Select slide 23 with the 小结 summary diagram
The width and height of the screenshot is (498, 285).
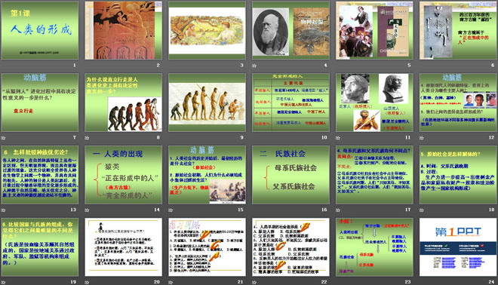(x=374, y=247)
